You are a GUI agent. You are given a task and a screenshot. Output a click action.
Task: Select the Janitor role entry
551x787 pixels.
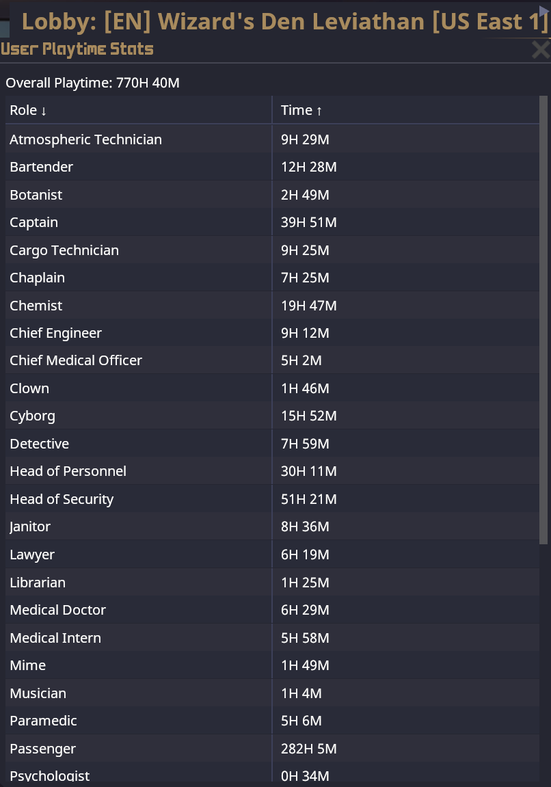[x=30, y=526]
